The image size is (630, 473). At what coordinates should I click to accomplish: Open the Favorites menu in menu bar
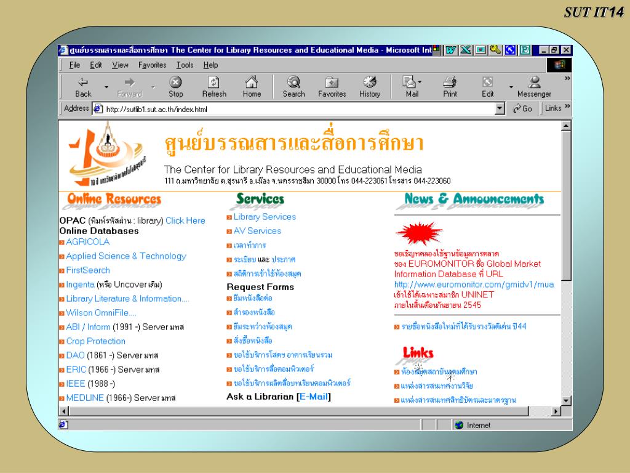[153, 65]
